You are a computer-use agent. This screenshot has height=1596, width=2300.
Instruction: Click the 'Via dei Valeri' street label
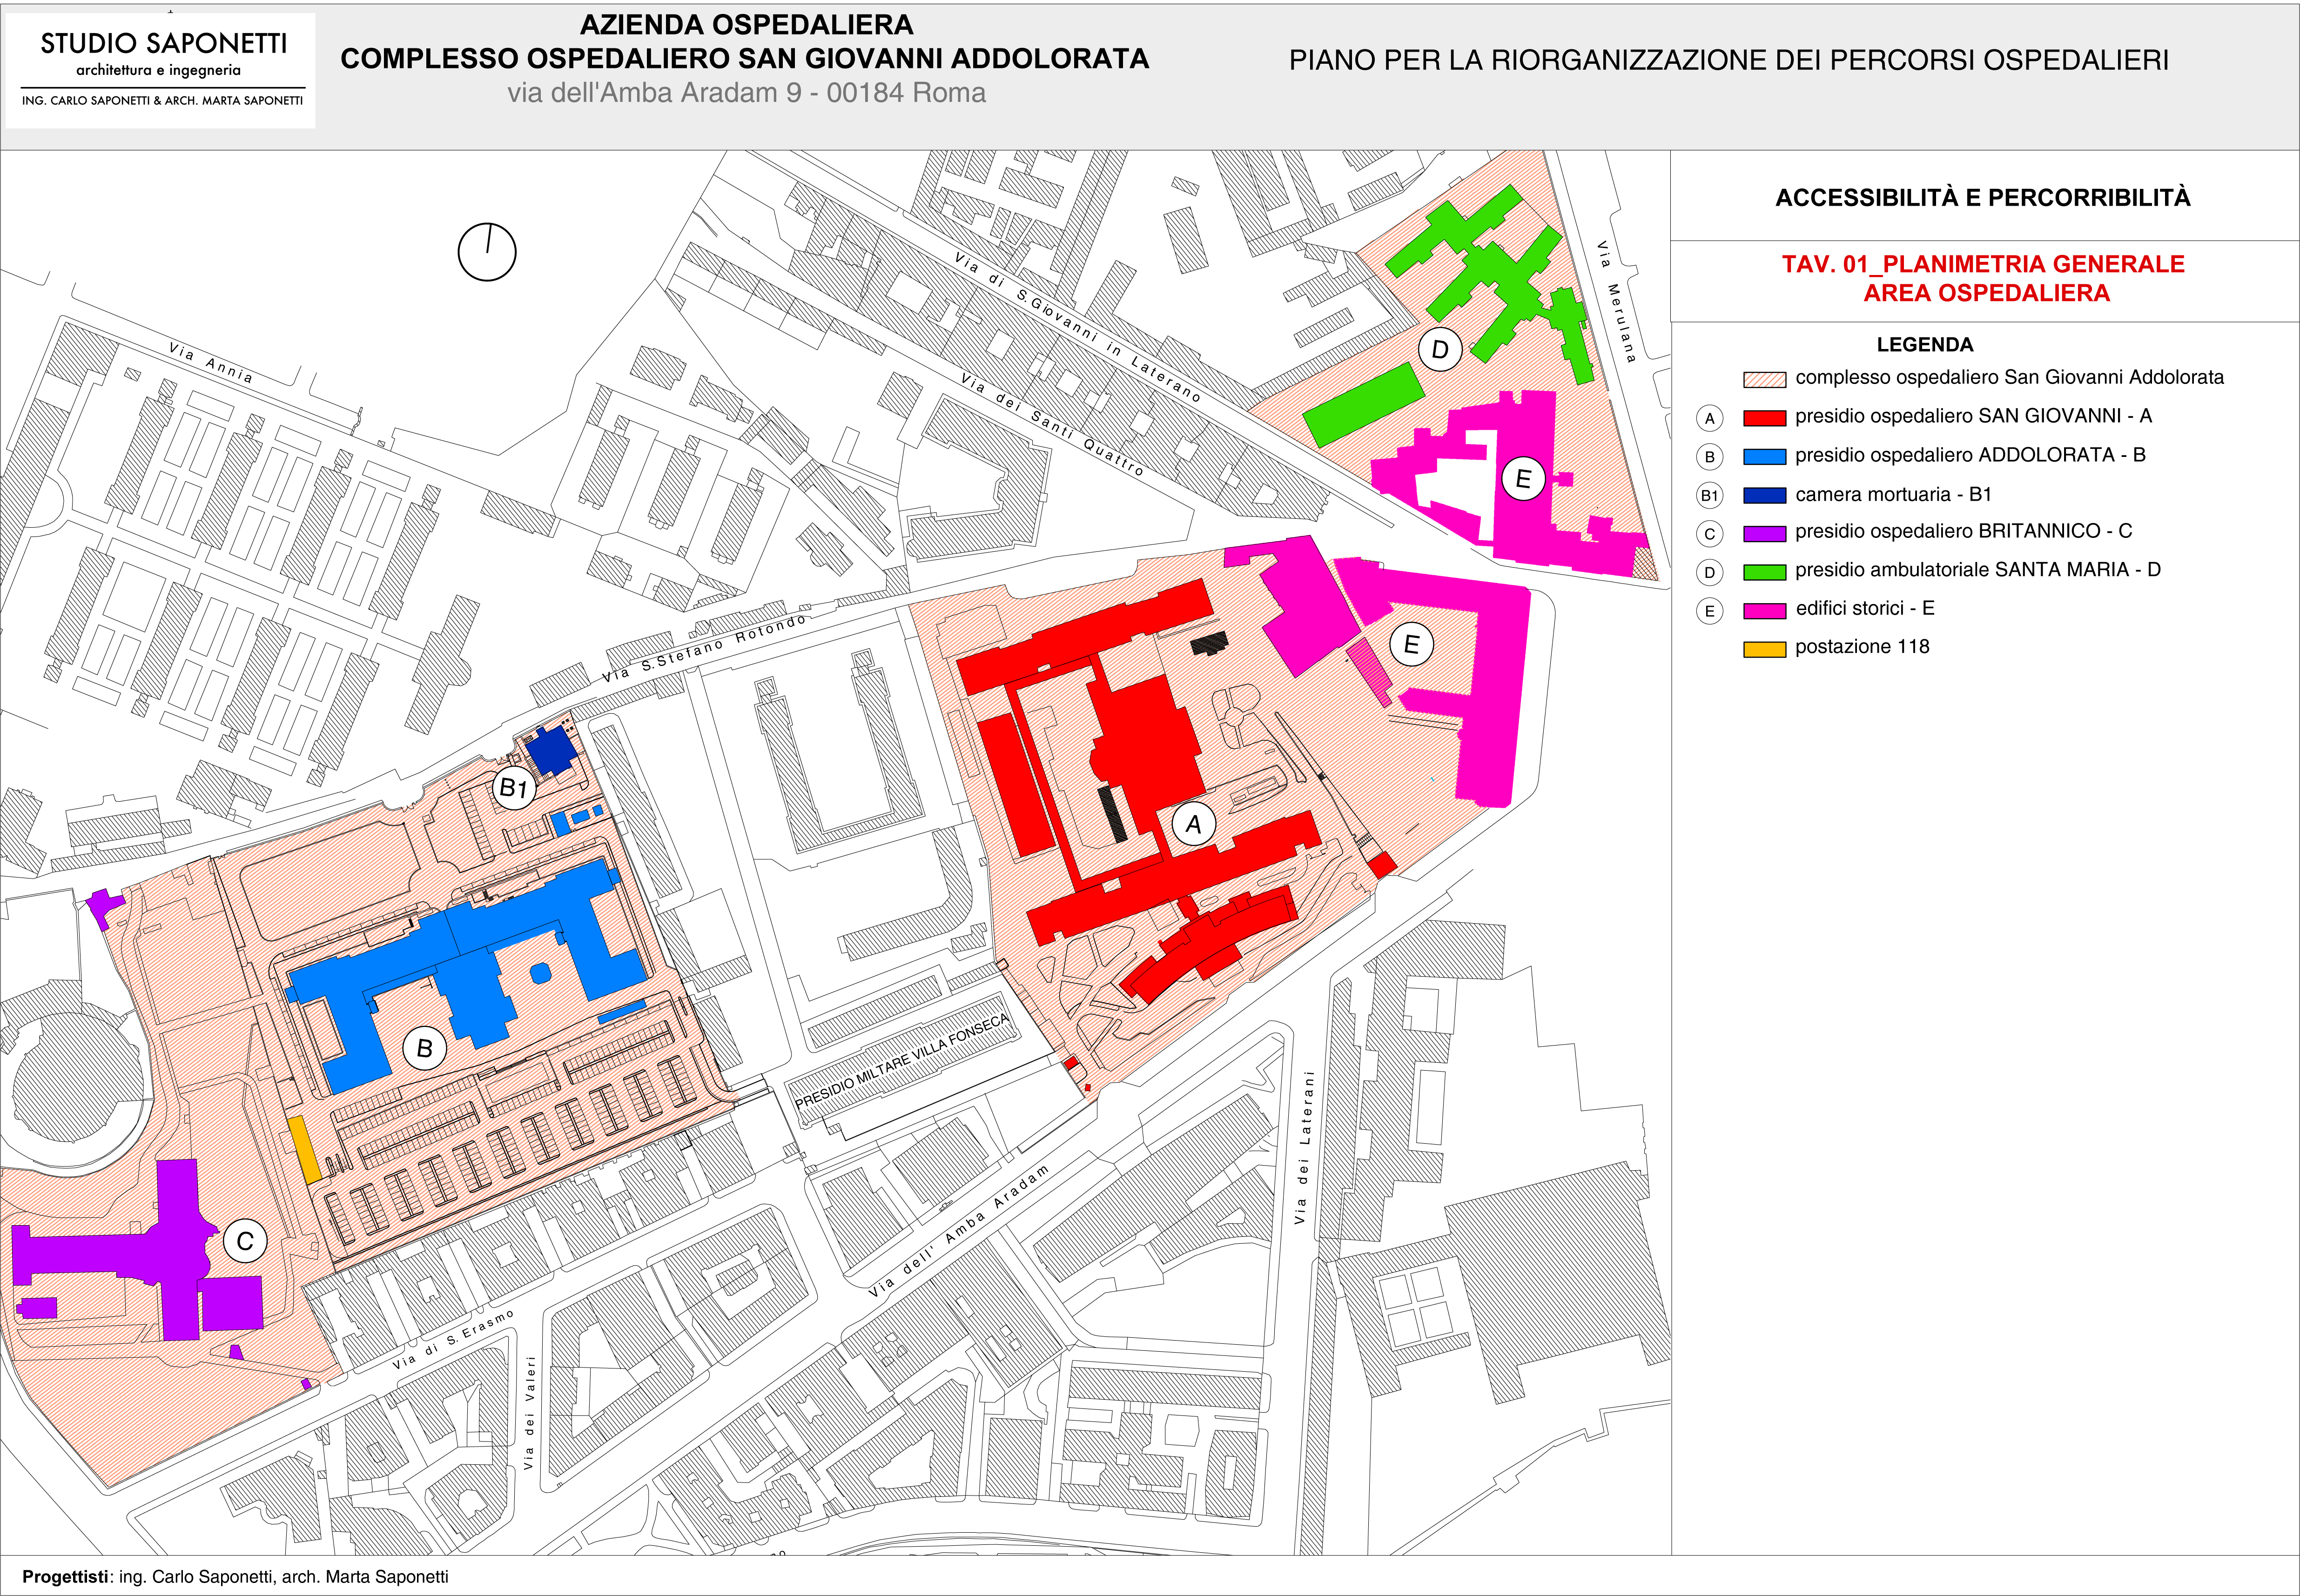click(x=530, y=1412)
